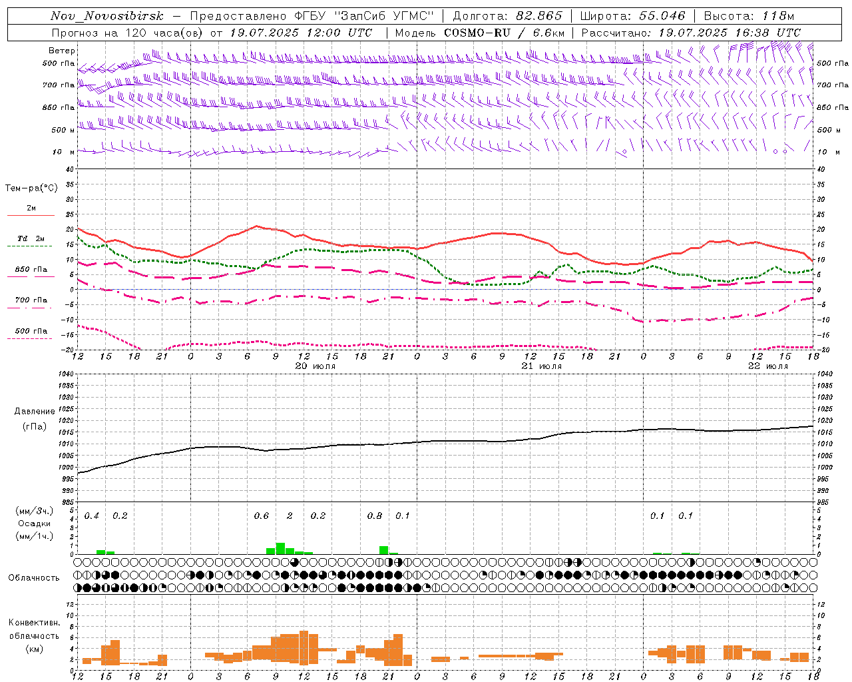
Task: Click the '(мм/1ч.)' precipitation unit label
Action: pos(35,536)
